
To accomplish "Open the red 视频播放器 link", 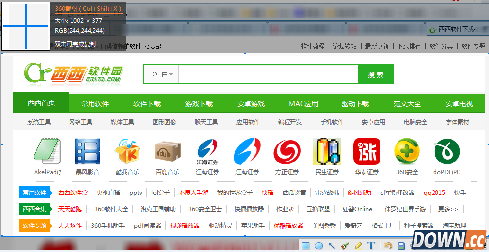I will click(x=185, y=225).
